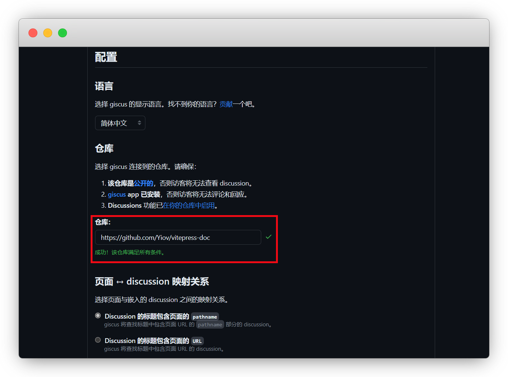The width and height of the screenshot is (508, 377).
Task: Click the 配置 section heading
Action: 106,57
